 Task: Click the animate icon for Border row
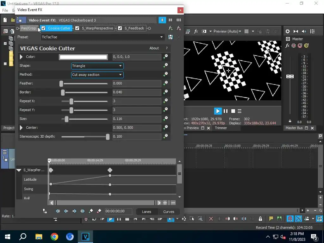tap(165, 92)
